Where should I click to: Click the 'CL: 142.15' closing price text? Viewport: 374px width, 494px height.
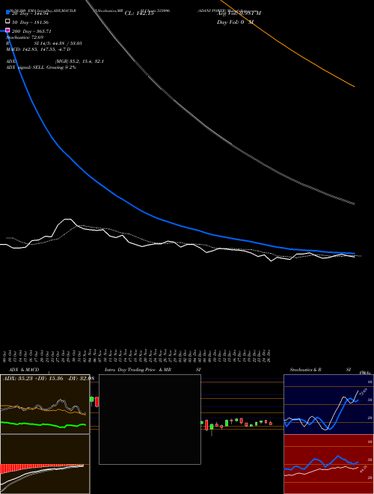coord(139,13)
